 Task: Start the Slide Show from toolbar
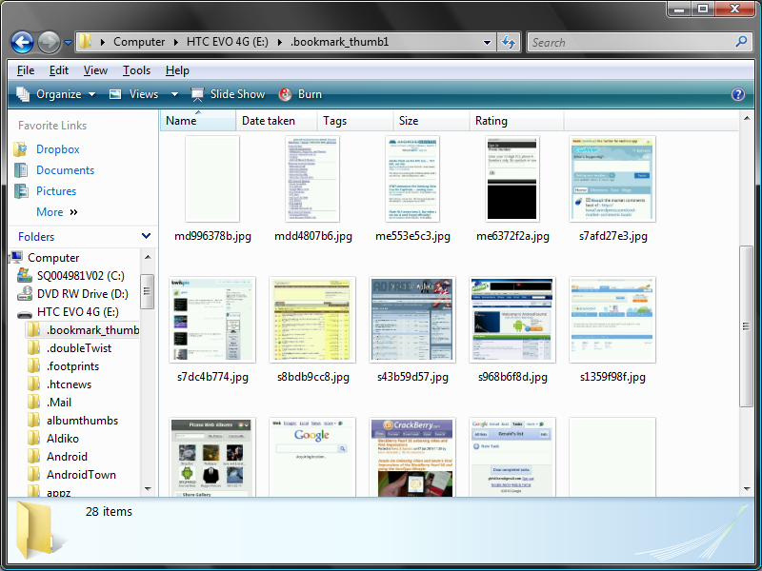[228, 94]
